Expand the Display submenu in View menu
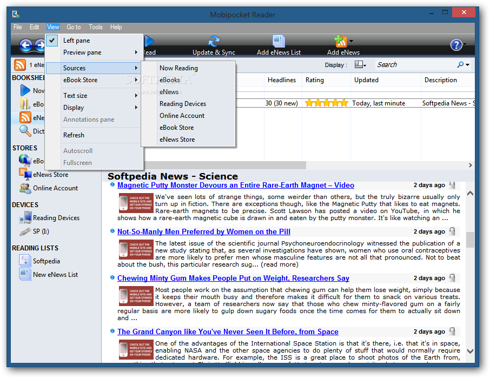Viewport: 490px width, 378px height. (94, 108)
